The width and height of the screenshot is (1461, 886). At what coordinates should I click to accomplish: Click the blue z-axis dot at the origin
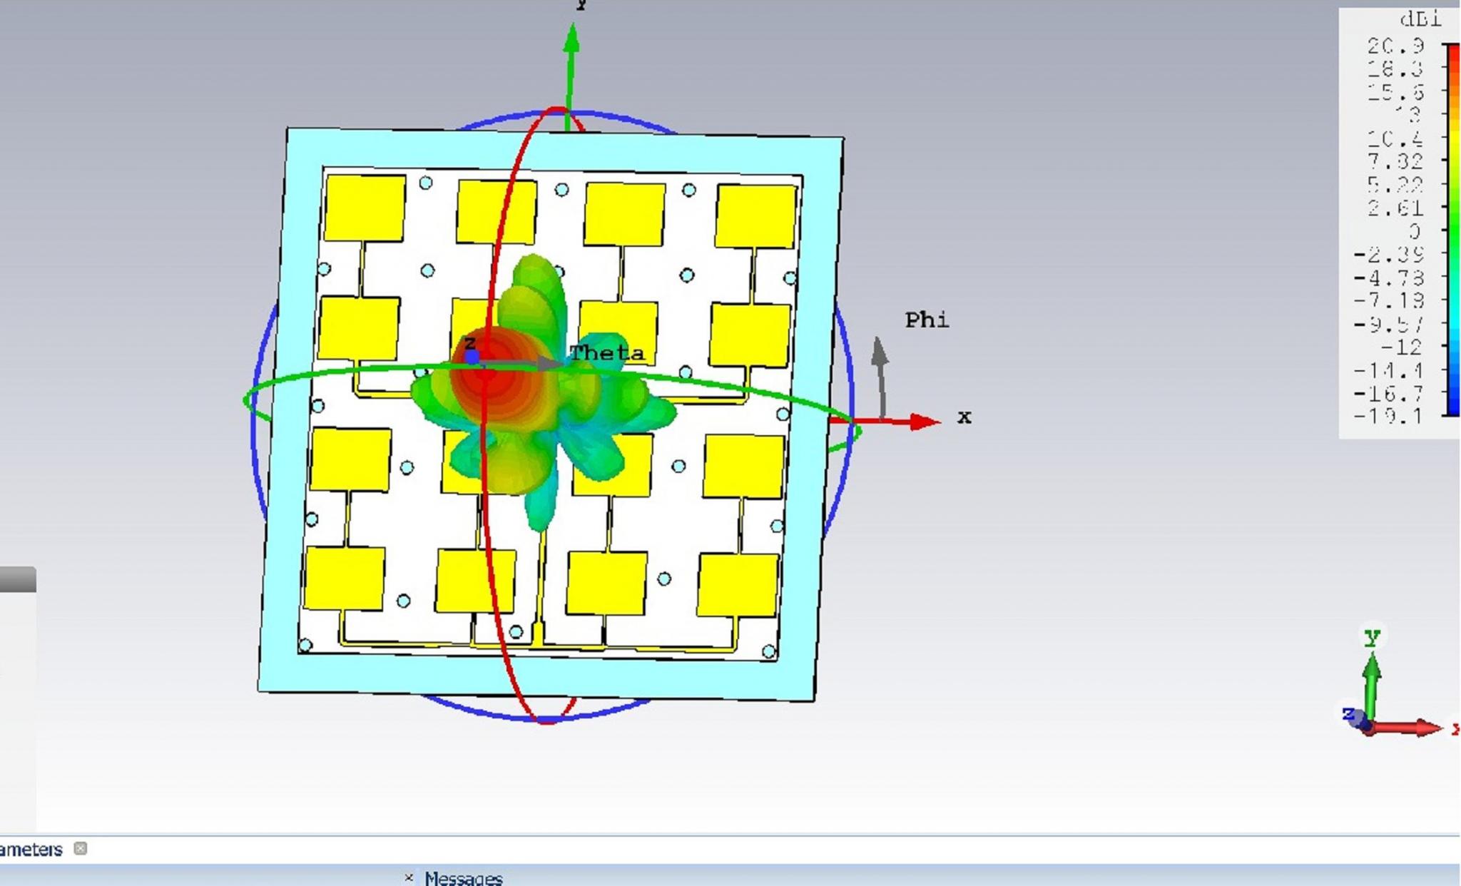tap(472, 357)
